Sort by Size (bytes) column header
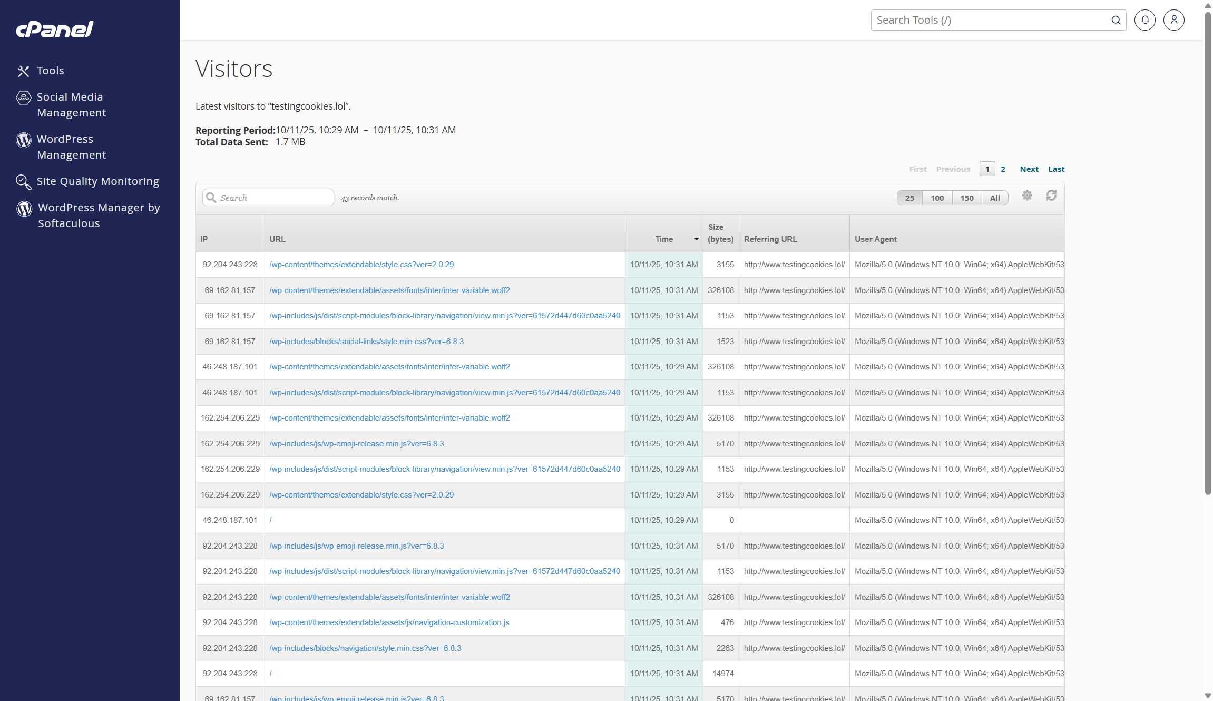The width and height of the screenshot is (1213, 701). point(720,233)
